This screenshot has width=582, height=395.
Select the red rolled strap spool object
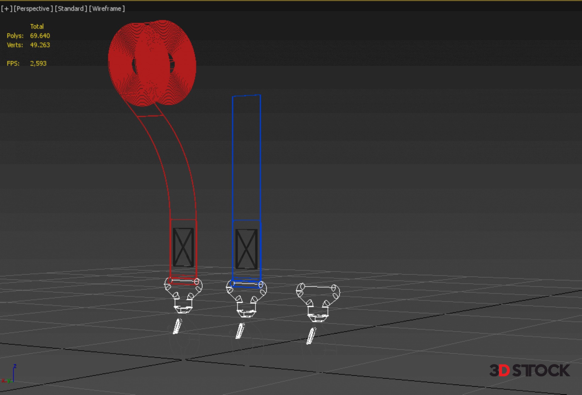pyautogui.click(x=152, y=64)
